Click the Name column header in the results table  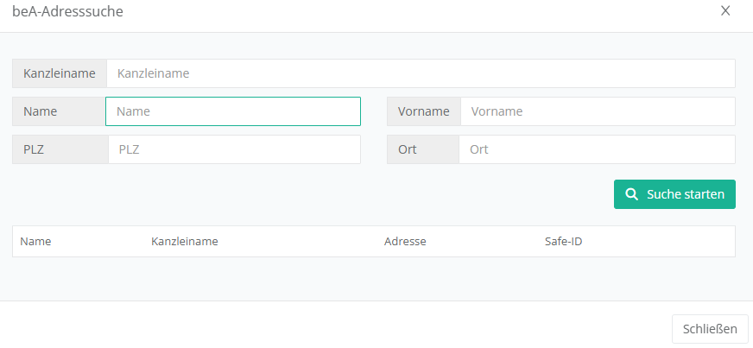pyautogui.click(x=35, y=242)
